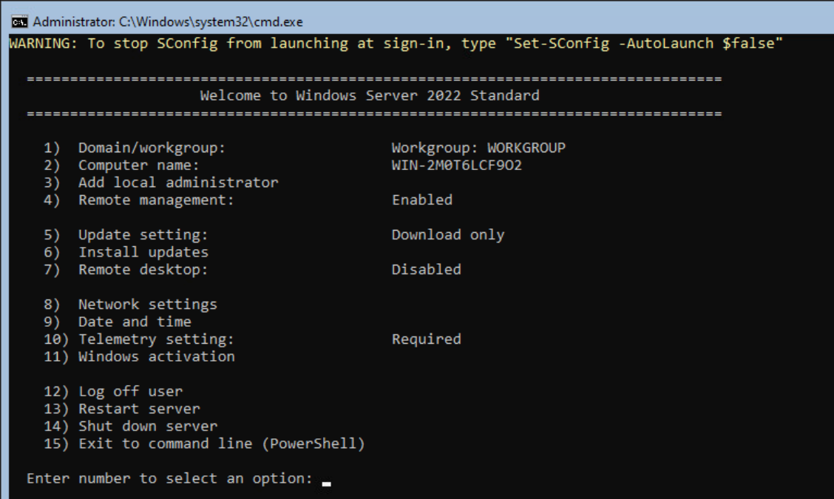Screen dimensions: 834x499
Task: Click the Restart server entry
Action: (x=139, y=409)
